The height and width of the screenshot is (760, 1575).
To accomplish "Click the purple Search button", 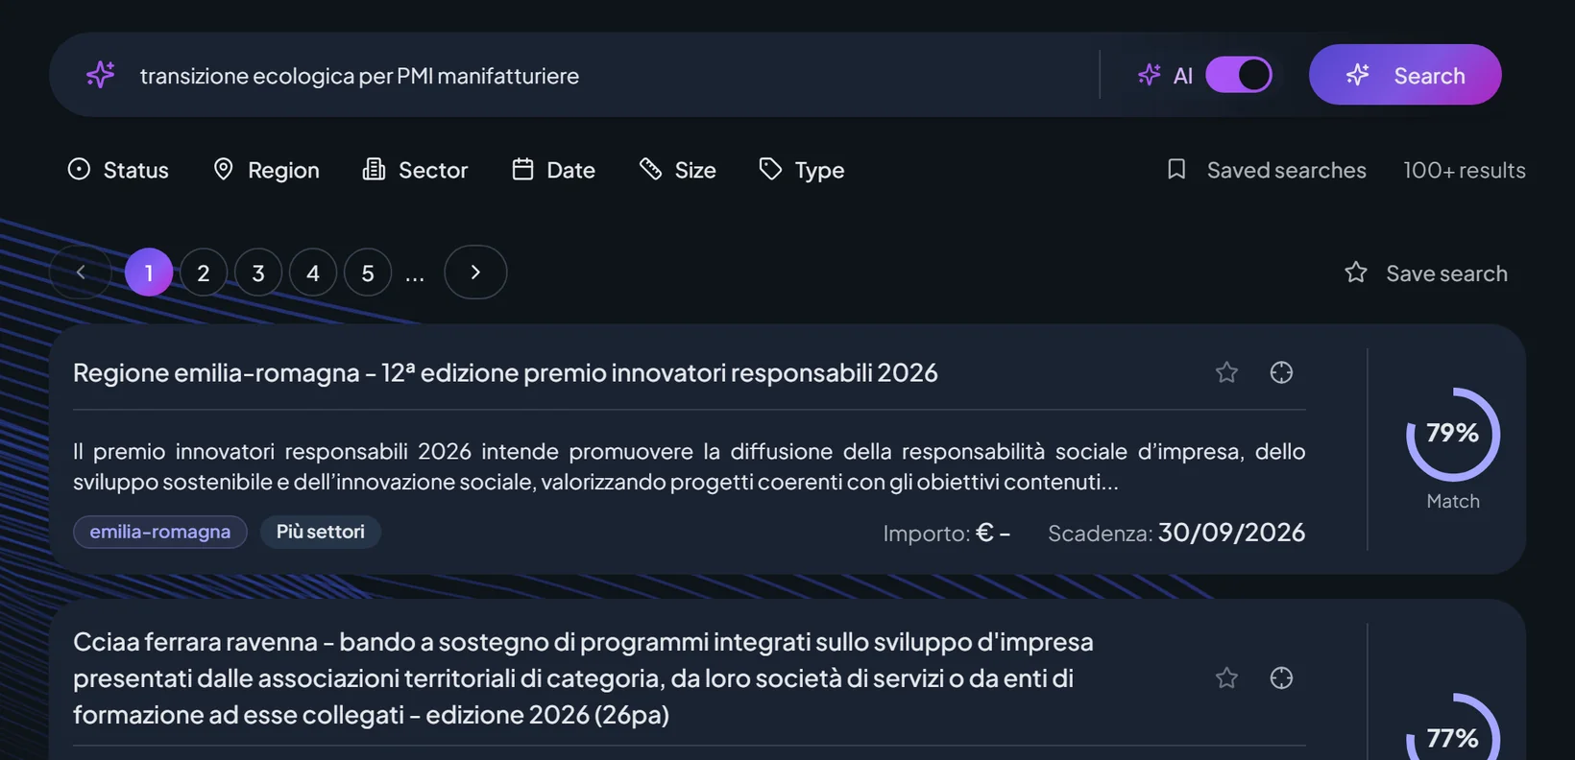I will (1405, 75).
